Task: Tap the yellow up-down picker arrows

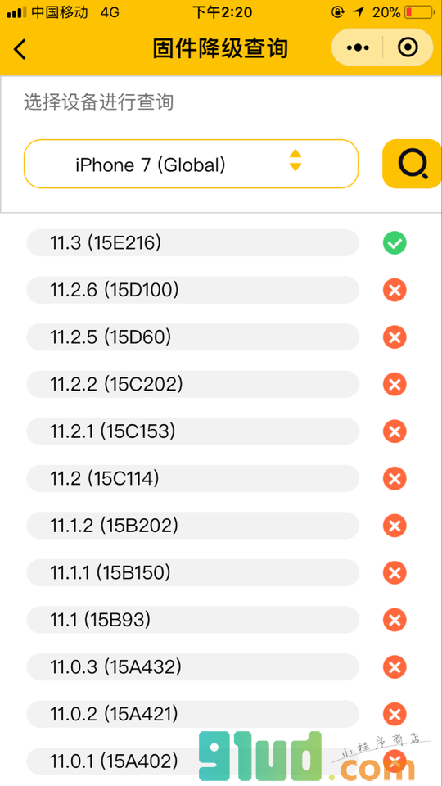Action: click(295, 160)
